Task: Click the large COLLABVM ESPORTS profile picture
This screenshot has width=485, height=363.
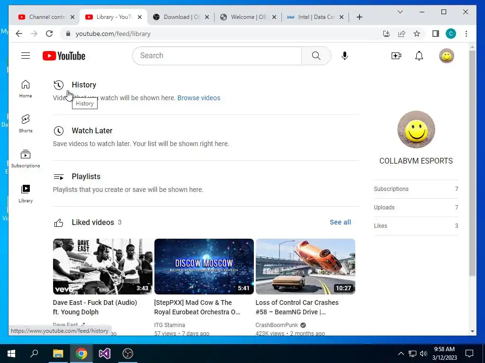Action: [416, 130]
